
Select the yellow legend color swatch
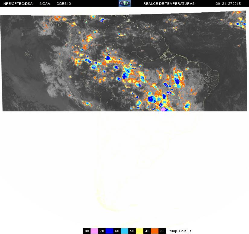pos(139,231)
